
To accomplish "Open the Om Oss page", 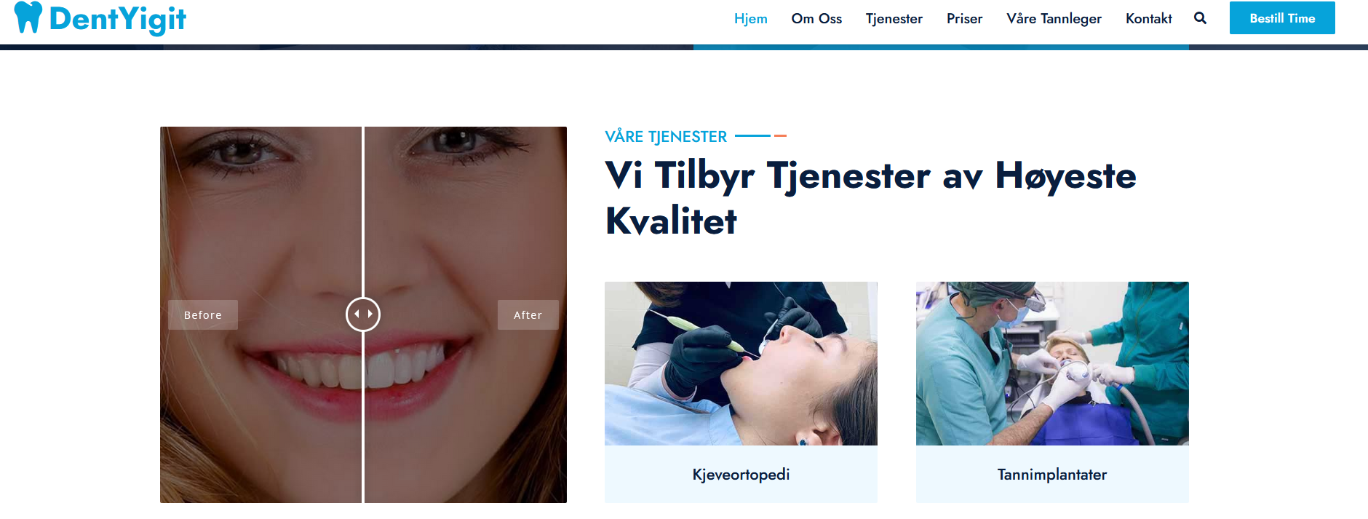I will coord(816,19).
